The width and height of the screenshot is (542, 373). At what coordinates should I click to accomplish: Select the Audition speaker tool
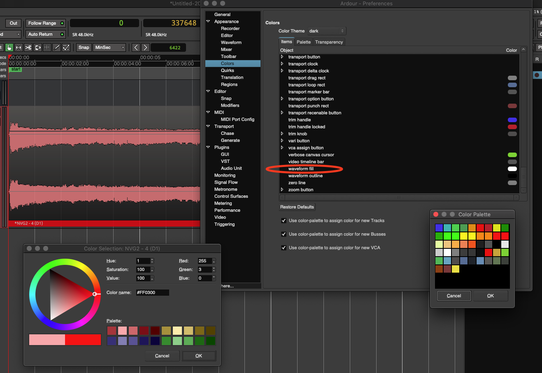tap(38, 48)
